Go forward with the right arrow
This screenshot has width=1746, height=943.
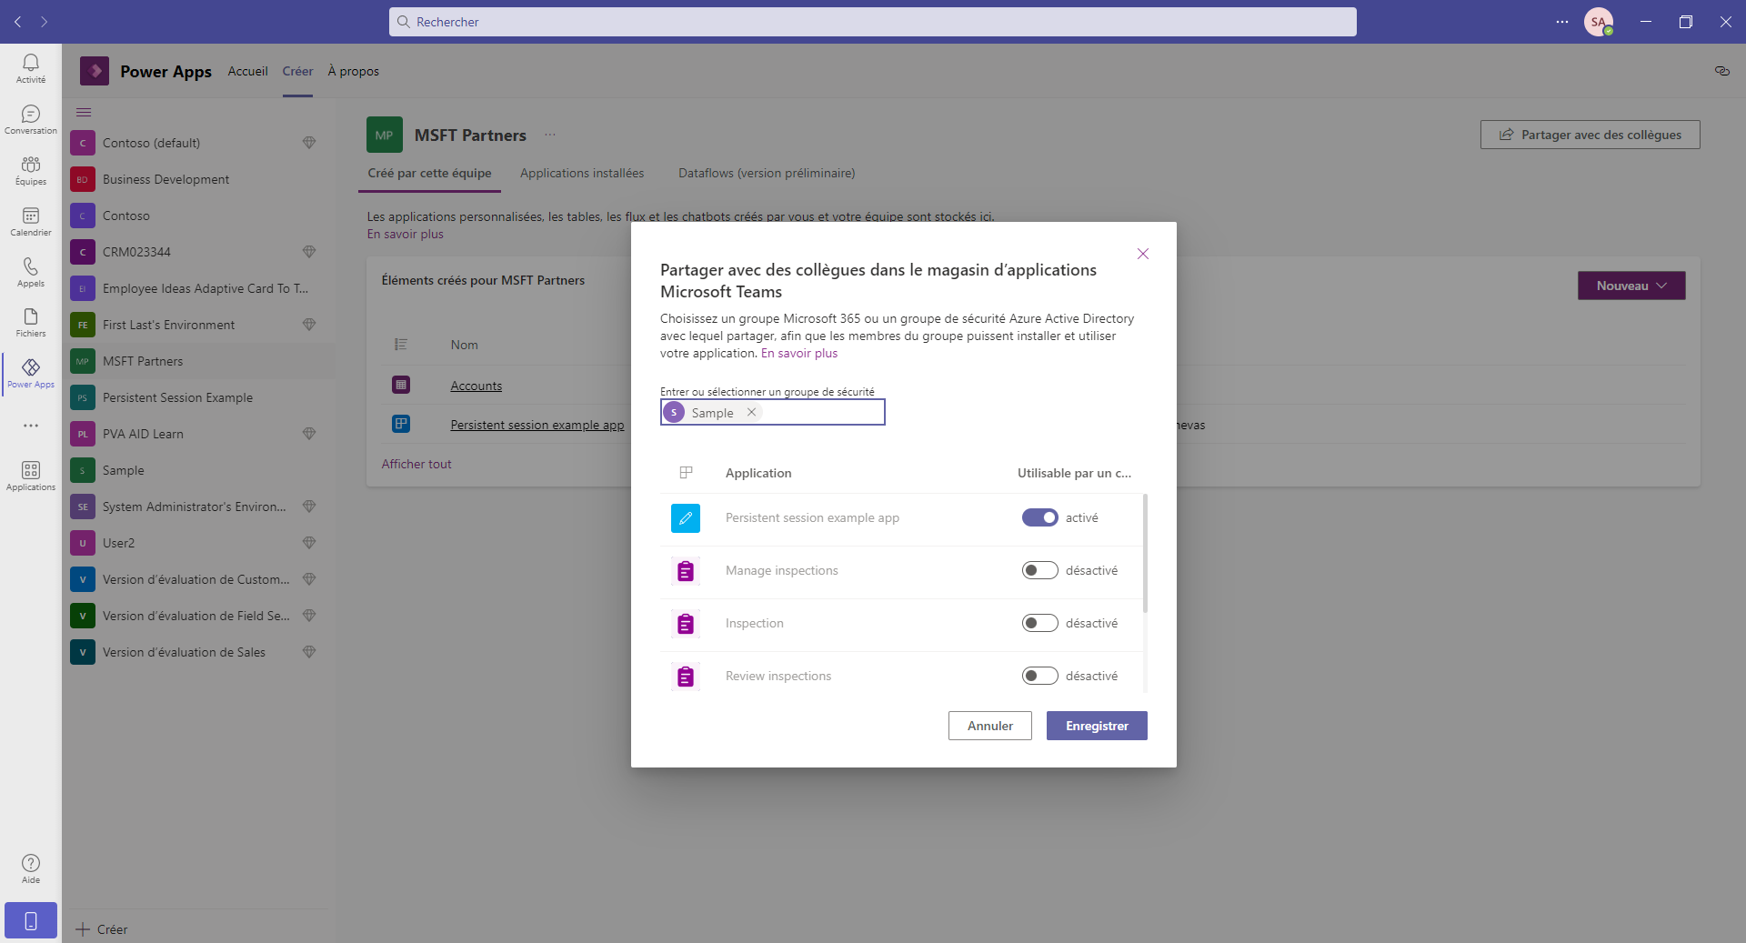(44, 22)
